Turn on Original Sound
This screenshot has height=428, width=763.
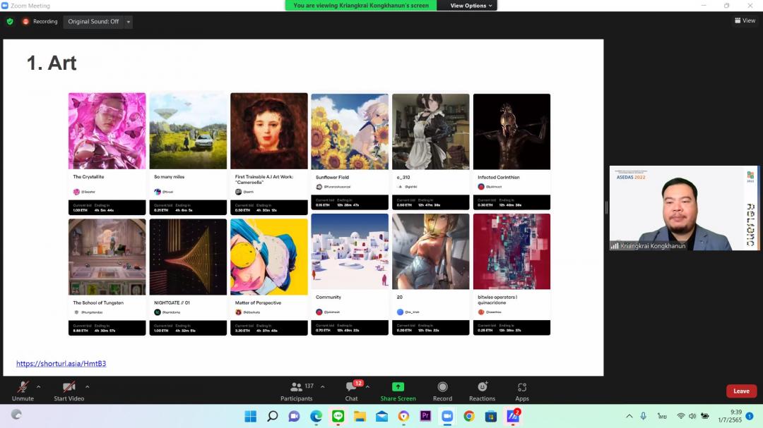click(93, 22)
